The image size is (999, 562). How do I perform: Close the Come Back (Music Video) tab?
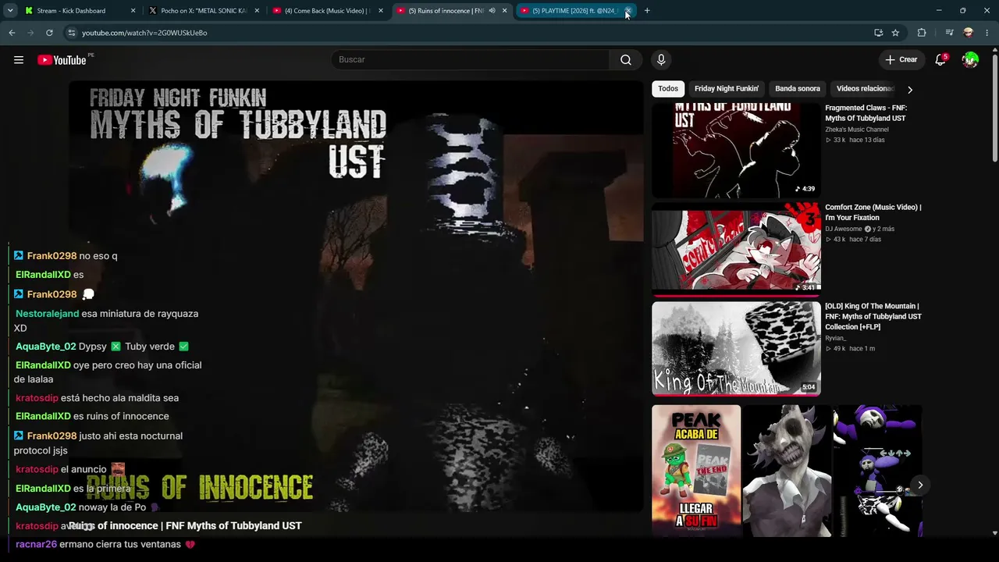(x=381, y=11)
